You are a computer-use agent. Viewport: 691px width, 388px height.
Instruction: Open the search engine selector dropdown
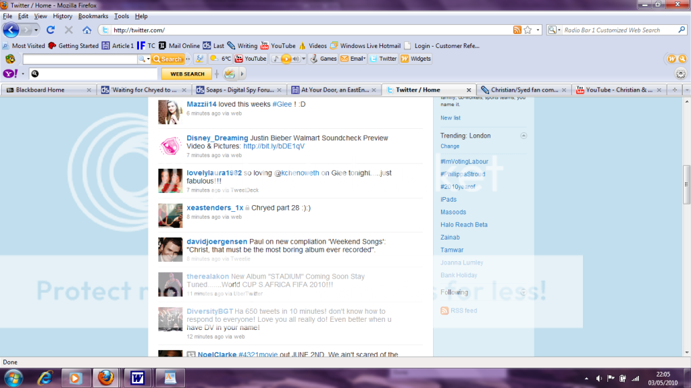(x=554, y=30)
